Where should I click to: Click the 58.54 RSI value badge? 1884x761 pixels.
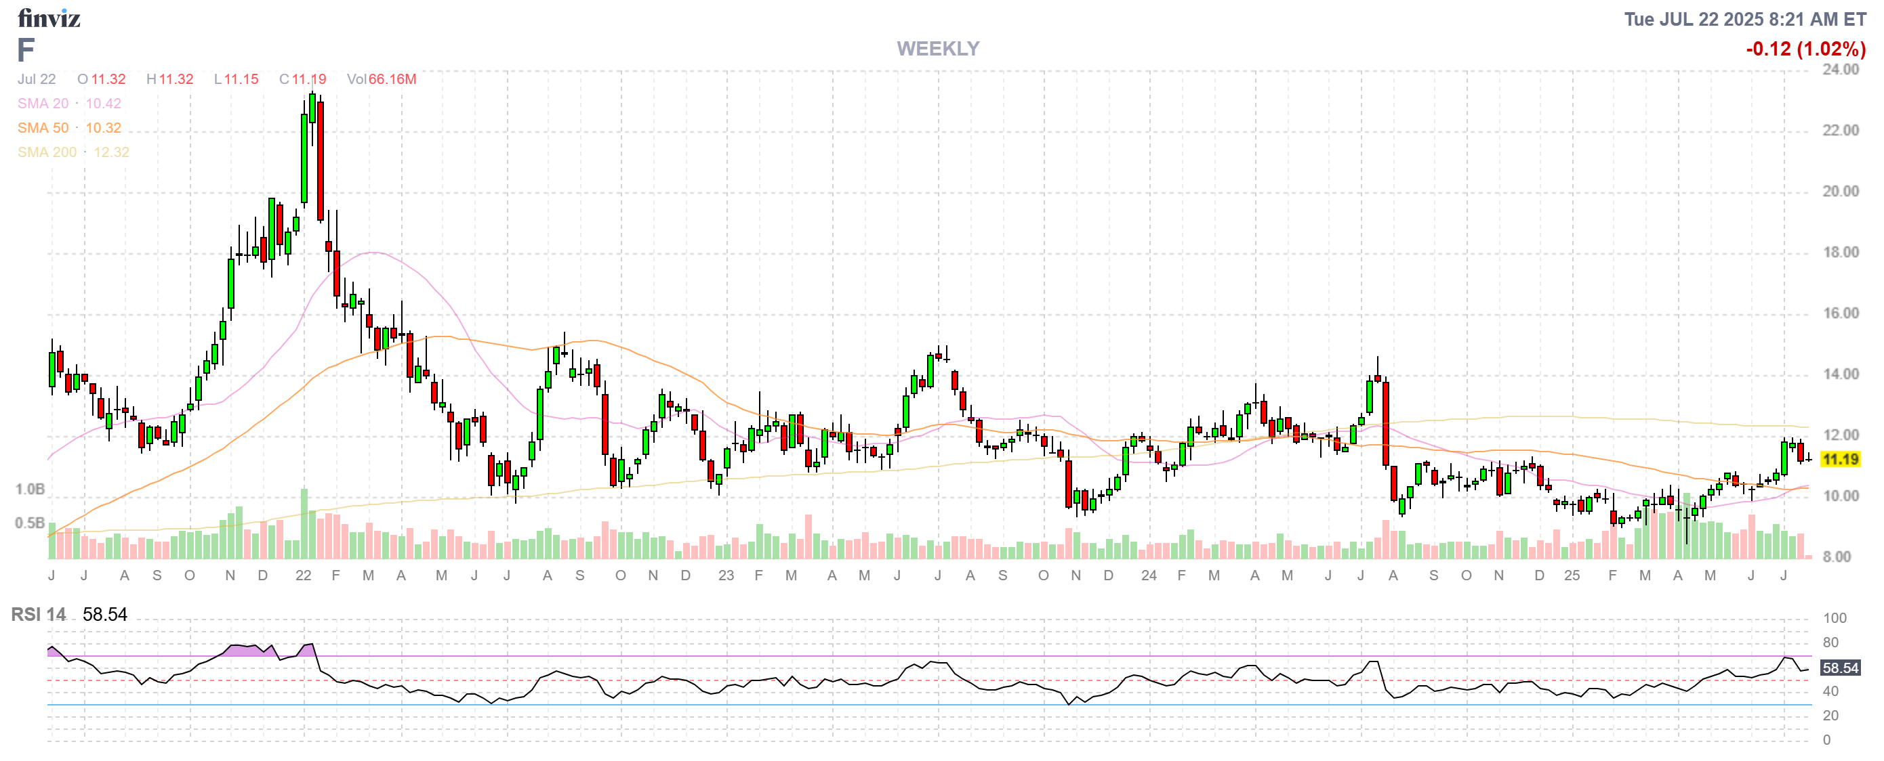tap(1840, 668)
